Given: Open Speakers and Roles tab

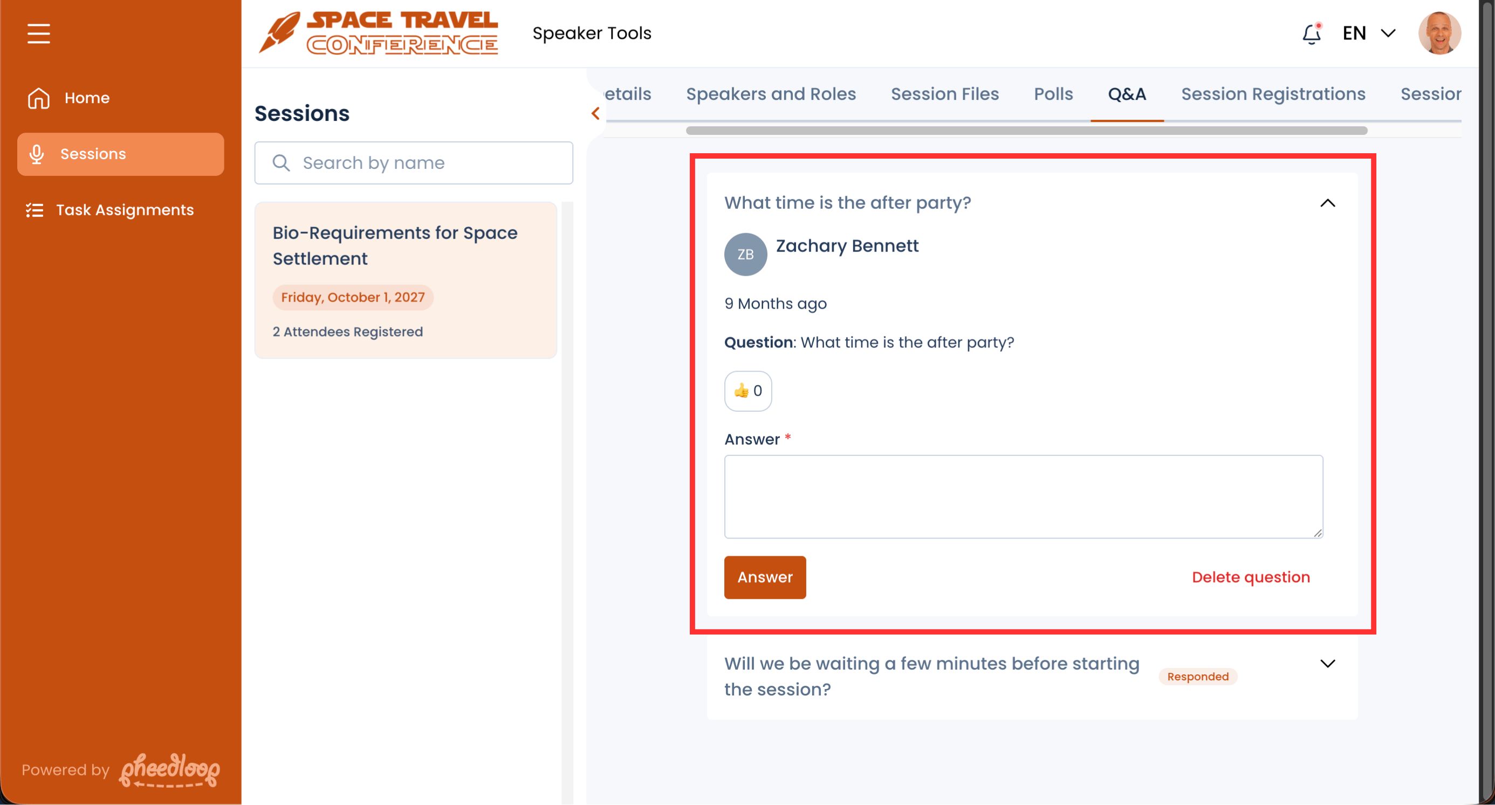Looking at the screenshot, I should (770, 94).
